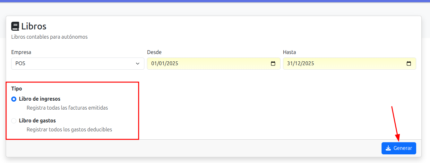Select the Libro de ingresos radio button
Screen dimensions: 430x163
click(14, 99)
